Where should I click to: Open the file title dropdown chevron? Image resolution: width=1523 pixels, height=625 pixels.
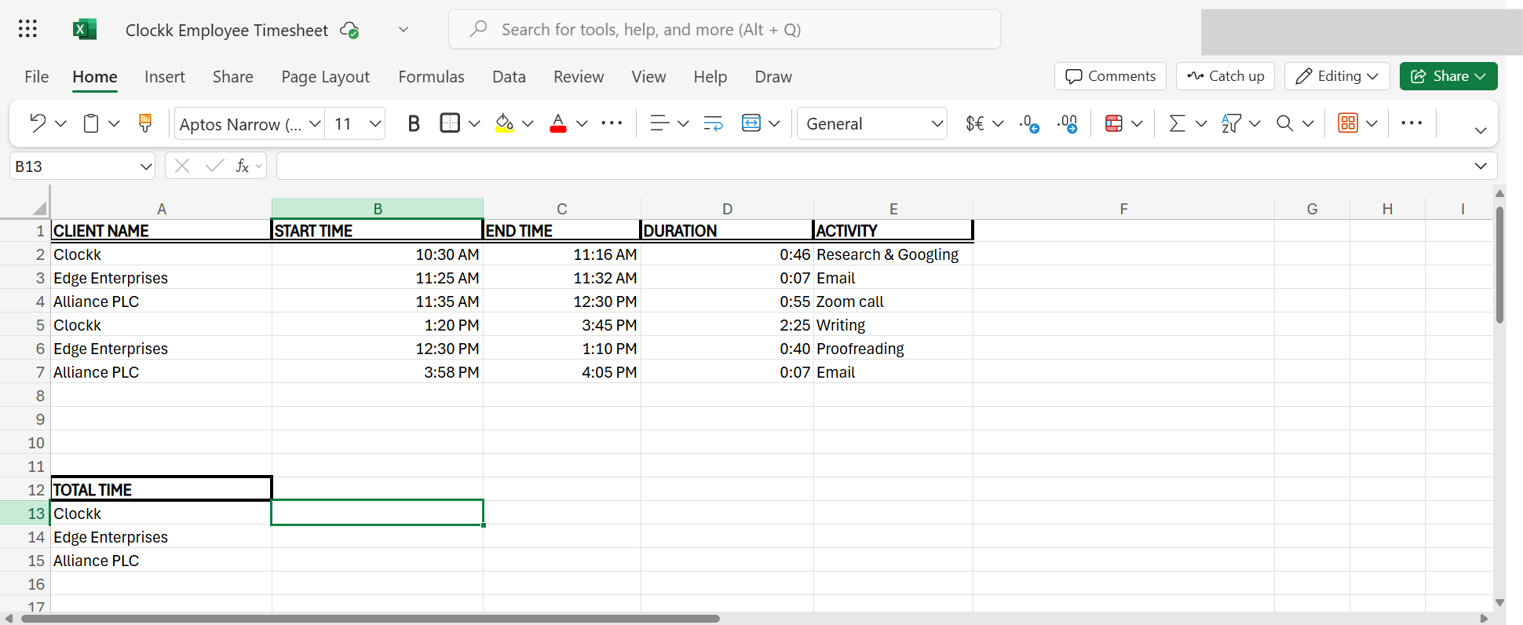click(404, 29)
